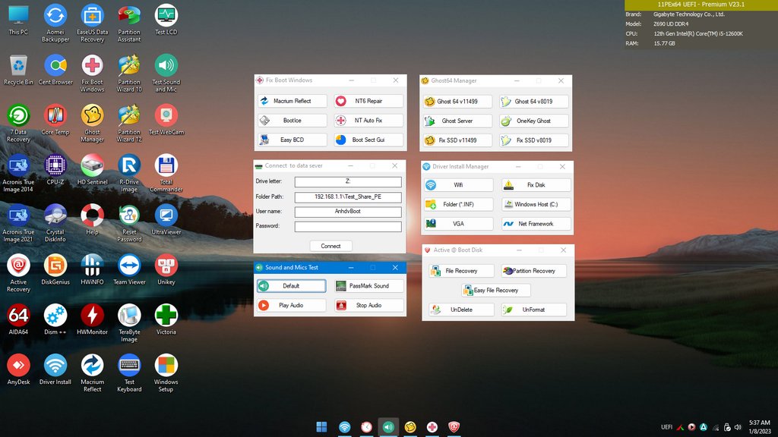778x437 pixels.
Task: Run BootIce from Fix Boot Windows
Action: [292, 120]
